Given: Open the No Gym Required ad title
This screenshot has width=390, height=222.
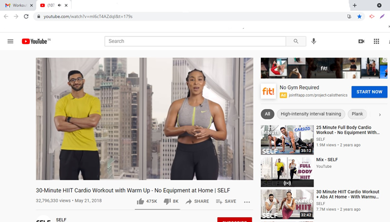Looking at the screenshot, I should point(299,87).
